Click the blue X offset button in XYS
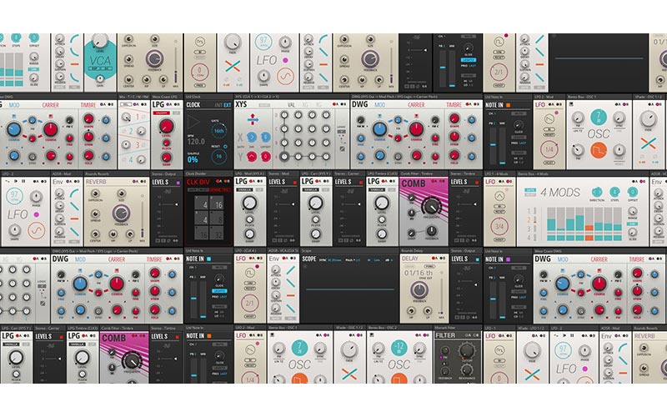 pos(265,137)
